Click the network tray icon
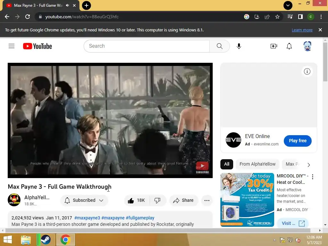 [x=290, y=240]
